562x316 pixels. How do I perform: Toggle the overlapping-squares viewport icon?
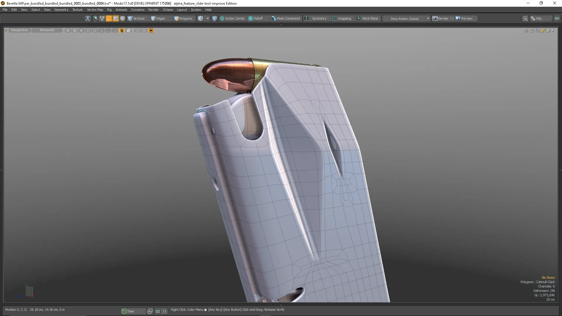tap(95, 30)
